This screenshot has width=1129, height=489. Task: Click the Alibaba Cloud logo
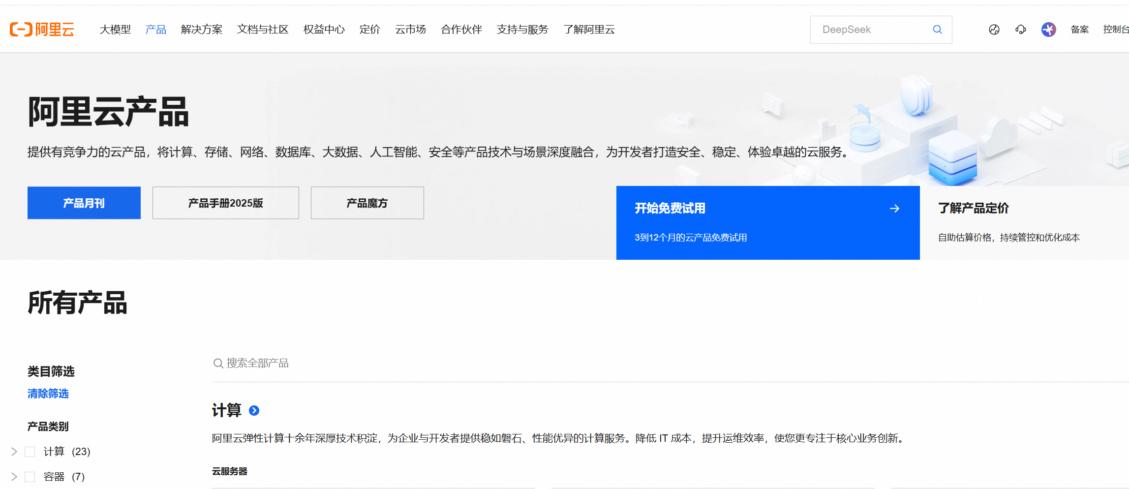[x=42, y=30]
